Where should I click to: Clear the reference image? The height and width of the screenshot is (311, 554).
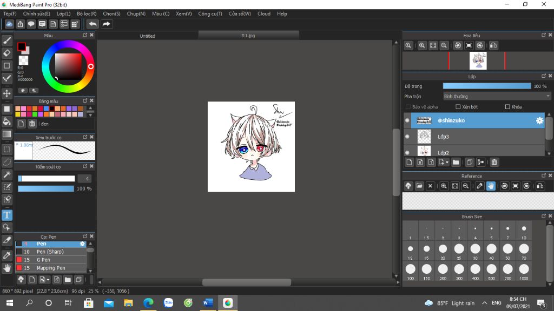coord(430,186)
